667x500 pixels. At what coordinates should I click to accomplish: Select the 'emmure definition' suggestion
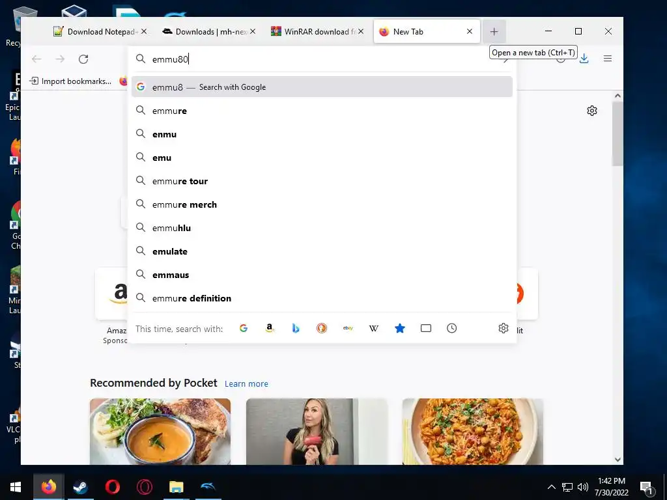pyautogui.click(x=322, y=298)
